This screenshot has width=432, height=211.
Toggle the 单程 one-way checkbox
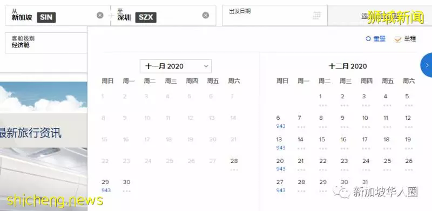point(397,39)
